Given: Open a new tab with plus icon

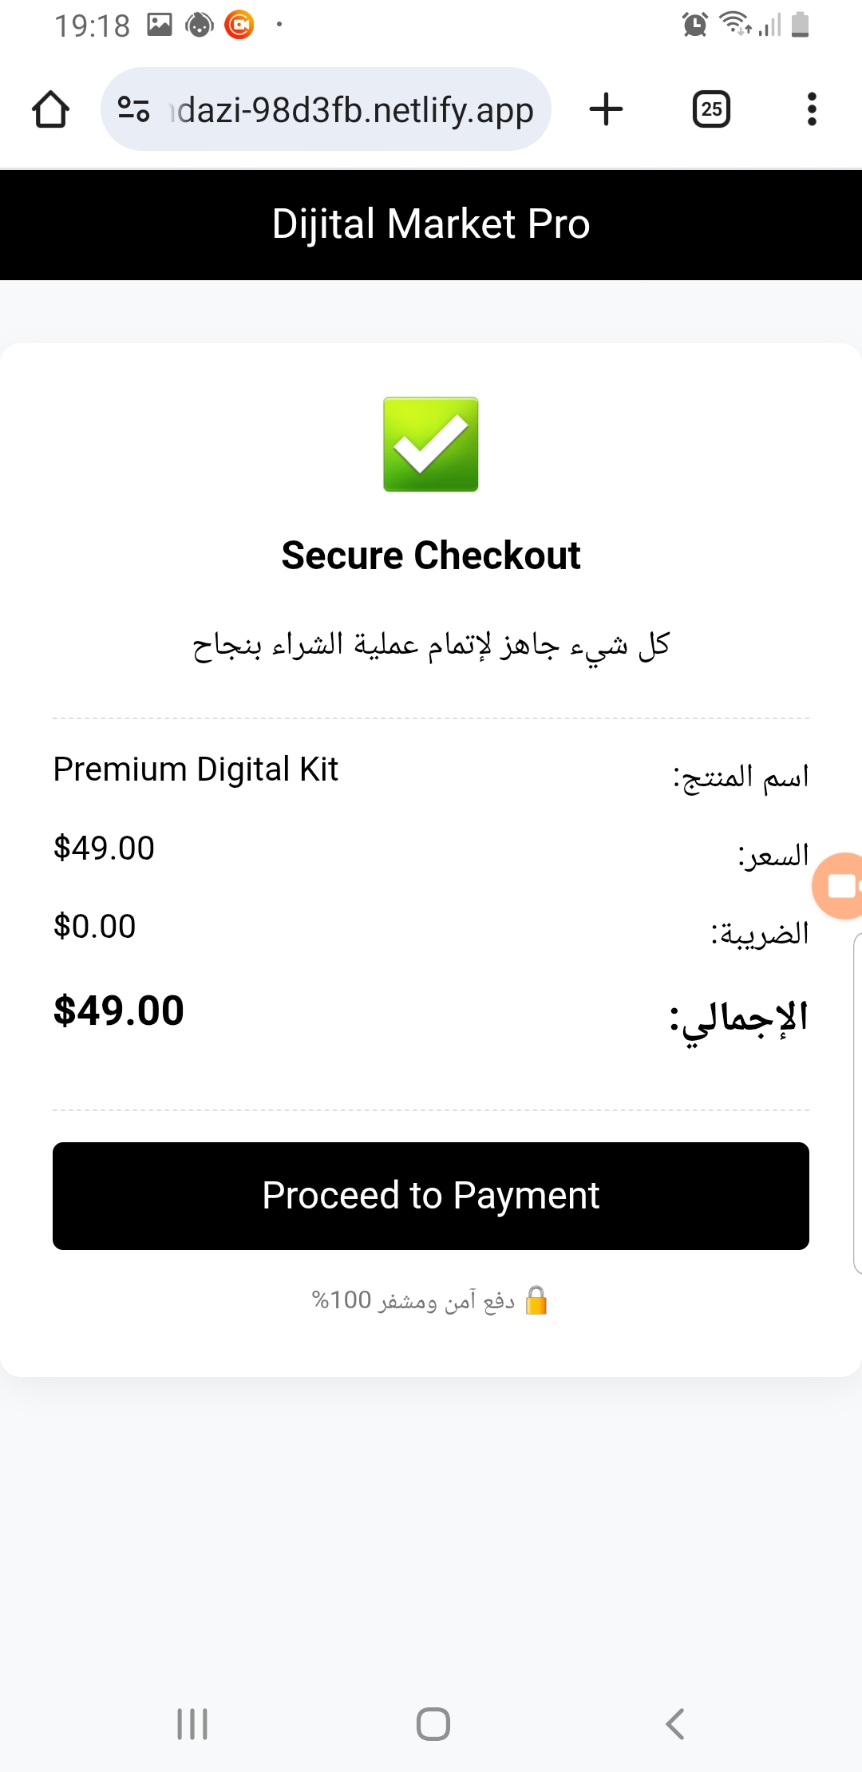Looking at the screenshot, I should (x=606, y=109).
